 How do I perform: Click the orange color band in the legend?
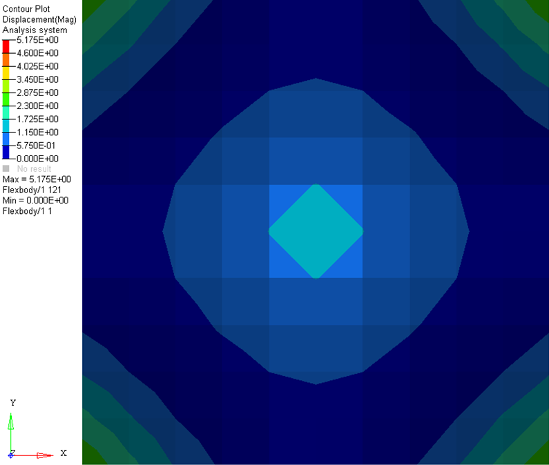pos(6,59)
